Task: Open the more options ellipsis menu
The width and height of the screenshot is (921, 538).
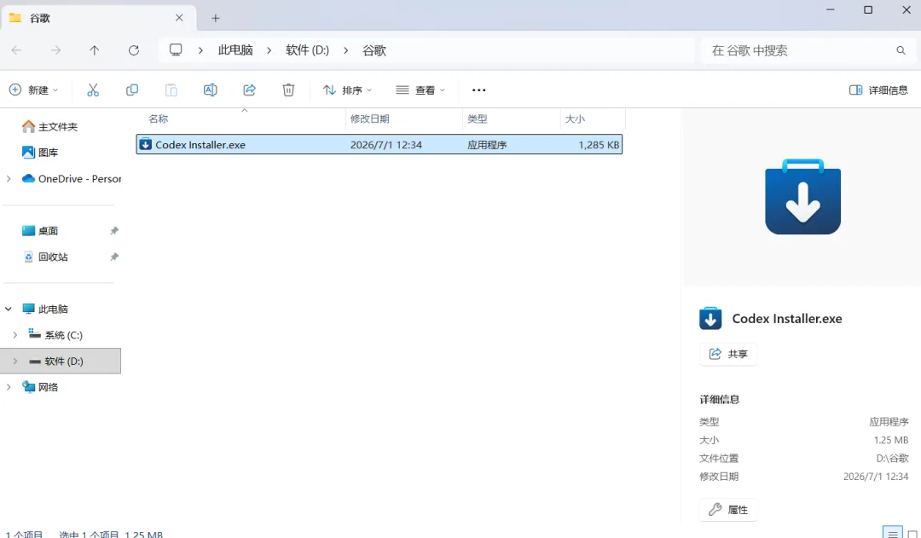Action: [x=478, y=90]
